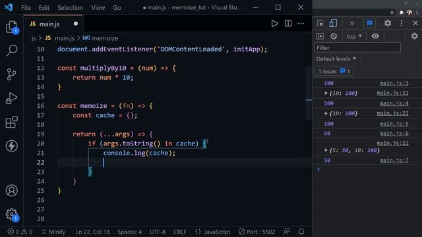
Task: Open the main.js:4 source link
Action: (394, 103)
